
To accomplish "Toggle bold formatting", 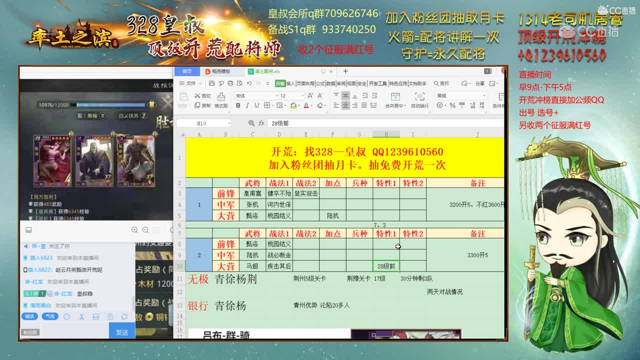I will [238, 105].
